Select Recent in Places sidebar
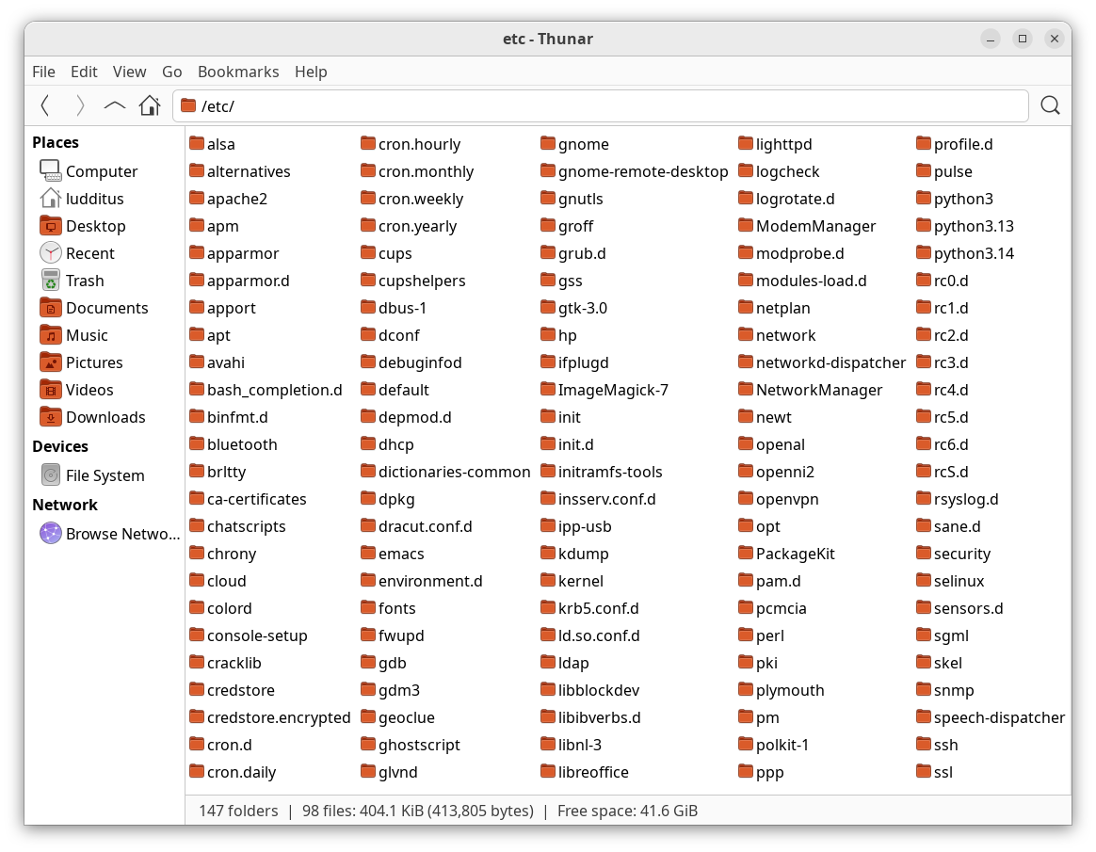 [x=89, y=253]
